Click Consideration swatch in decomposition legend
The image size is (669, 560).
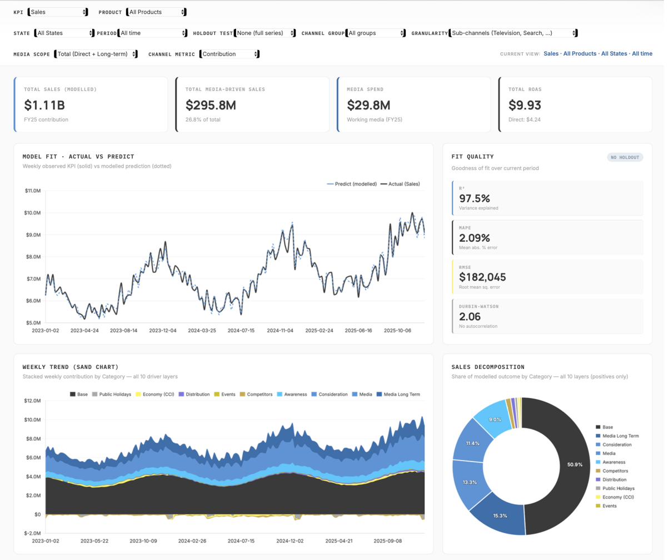pos(598,444)
